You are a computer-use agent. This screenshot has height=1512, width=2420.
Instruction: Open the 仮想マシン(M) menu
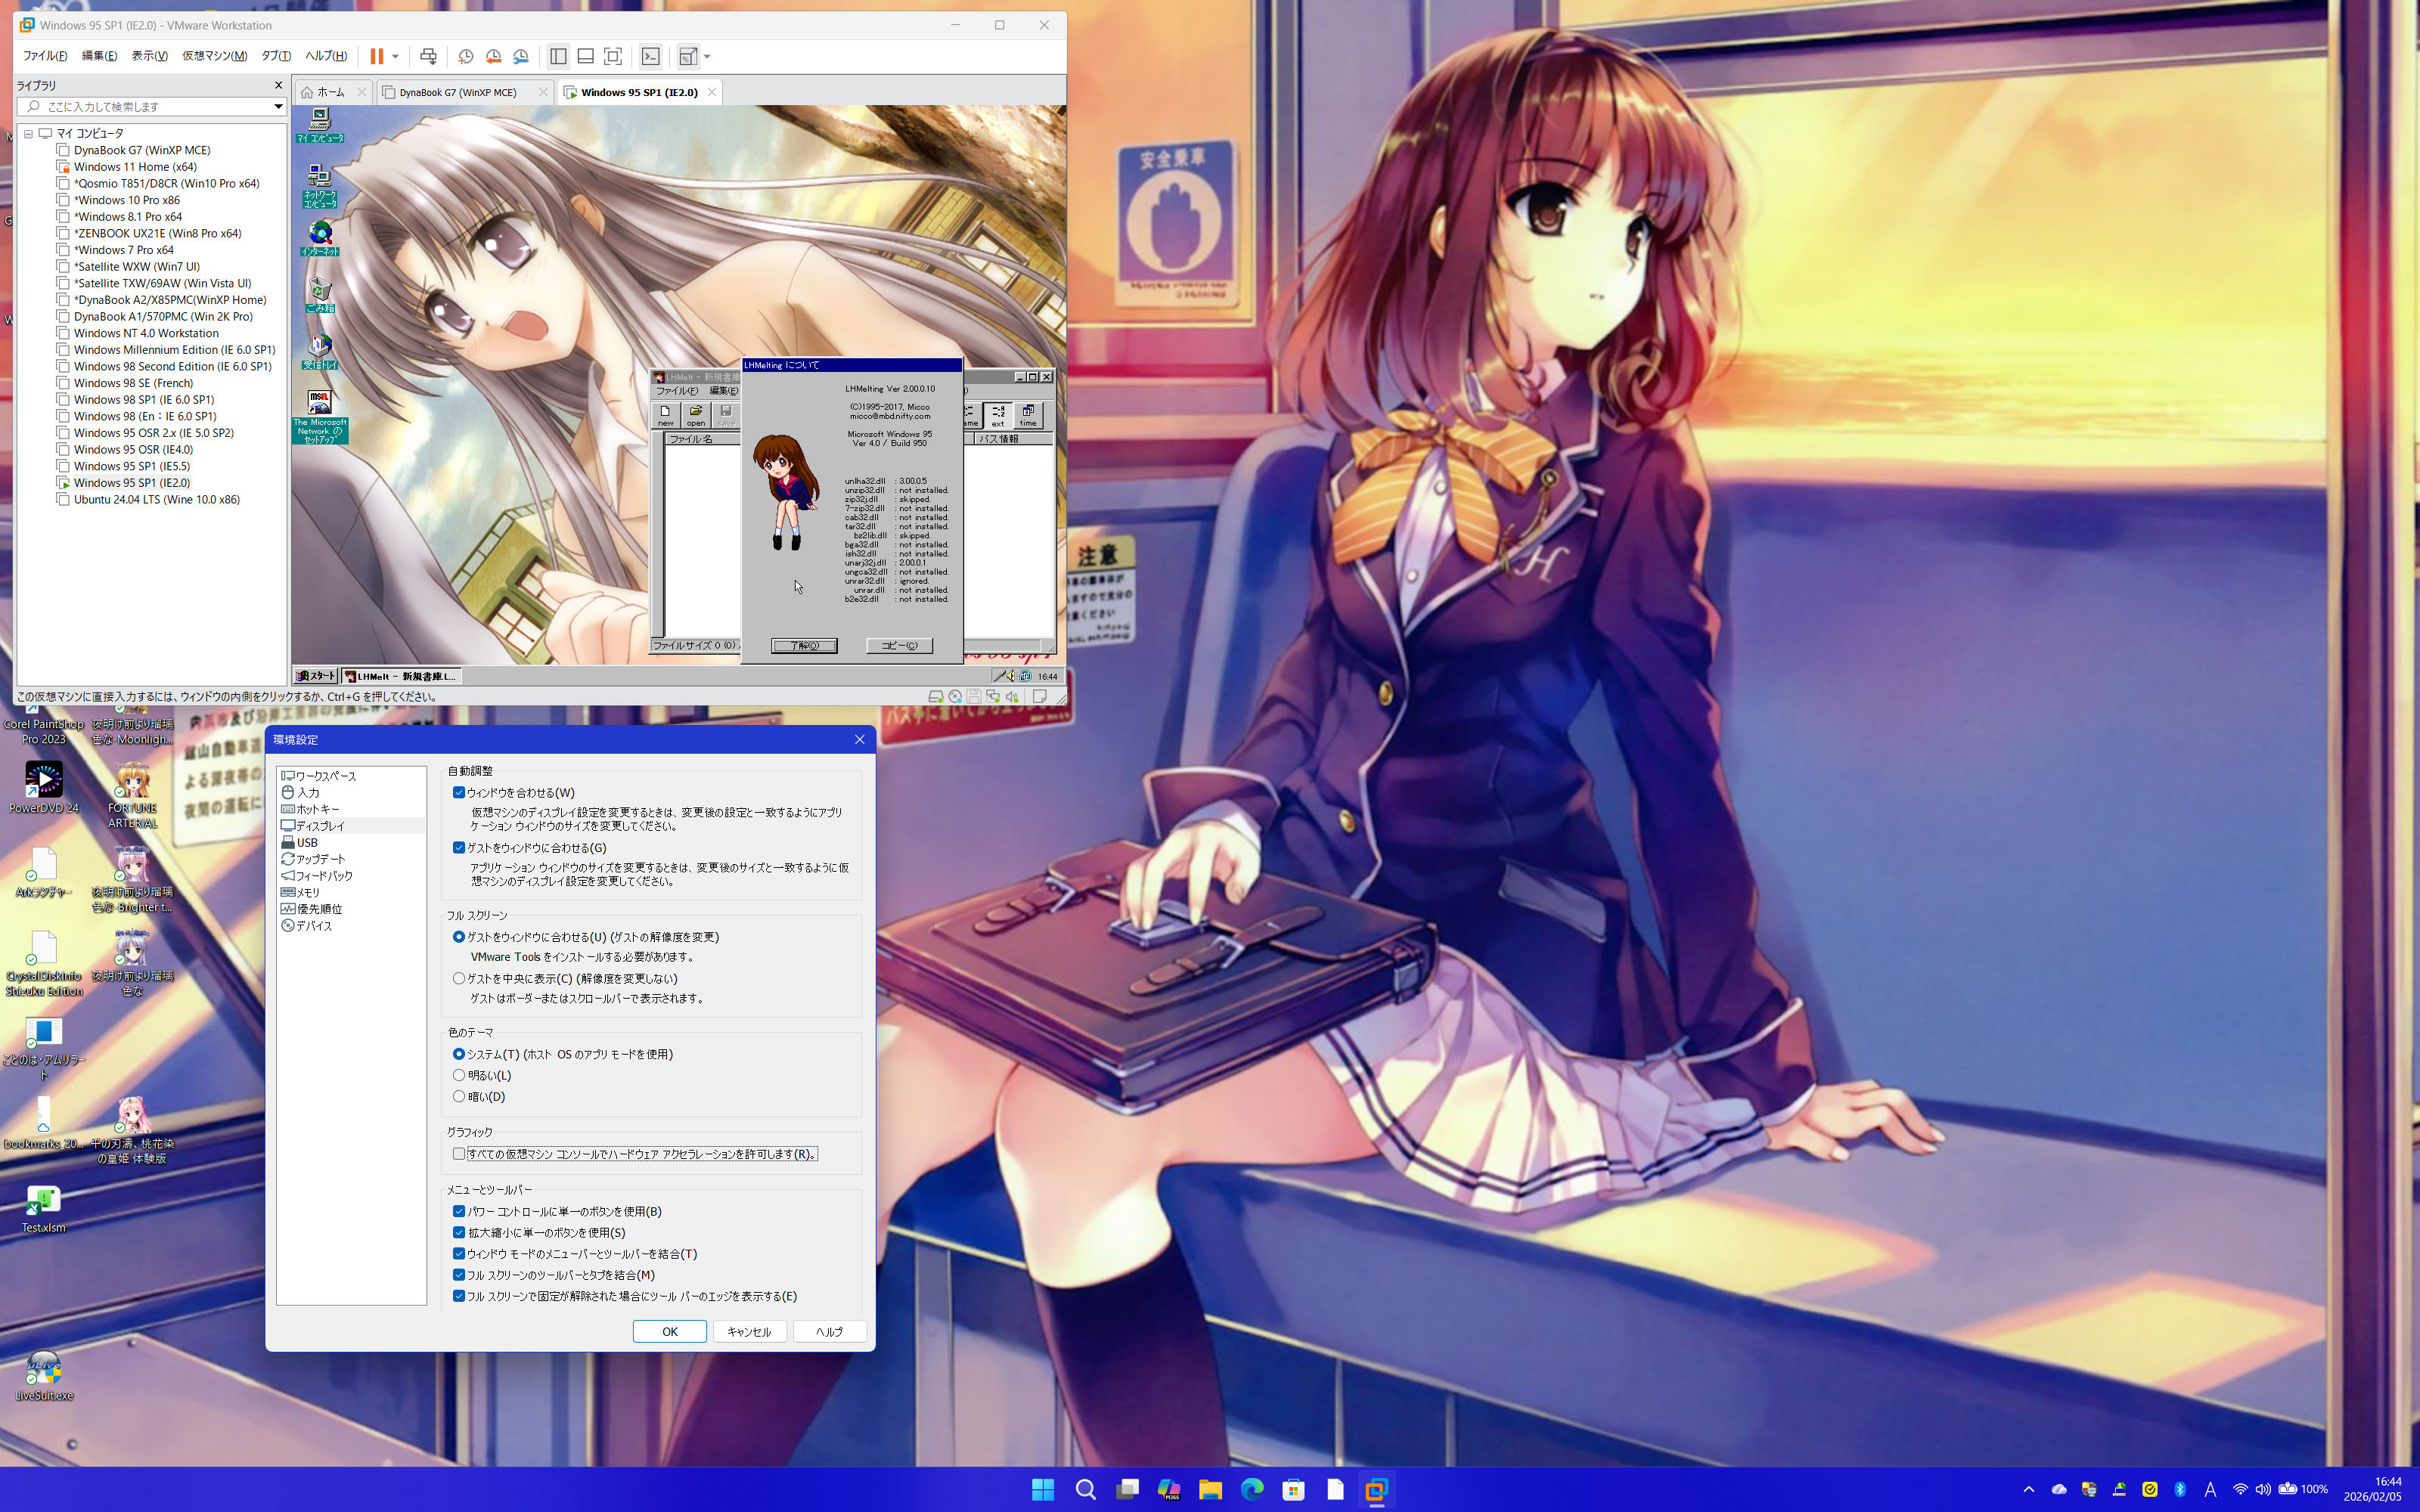click(214, 56)
